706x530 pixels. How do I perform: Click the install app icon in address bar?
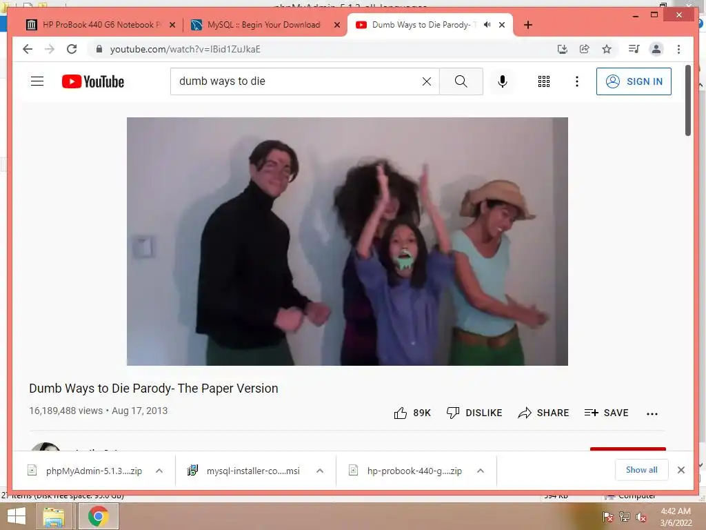(563, 49)
